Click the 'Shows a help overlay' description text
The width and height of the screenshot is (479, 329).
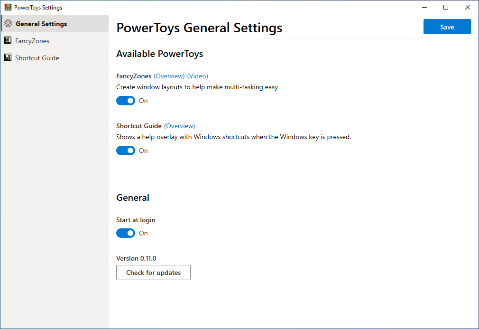tap(234, 137)
